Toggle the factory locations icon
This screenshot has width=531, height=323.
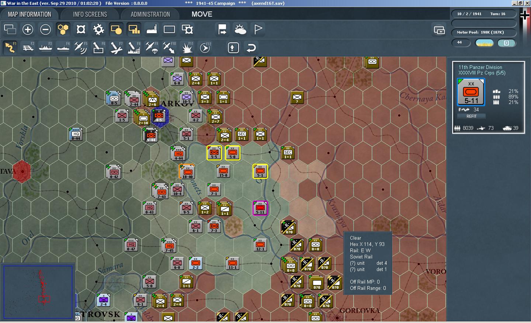coord(152,29)
